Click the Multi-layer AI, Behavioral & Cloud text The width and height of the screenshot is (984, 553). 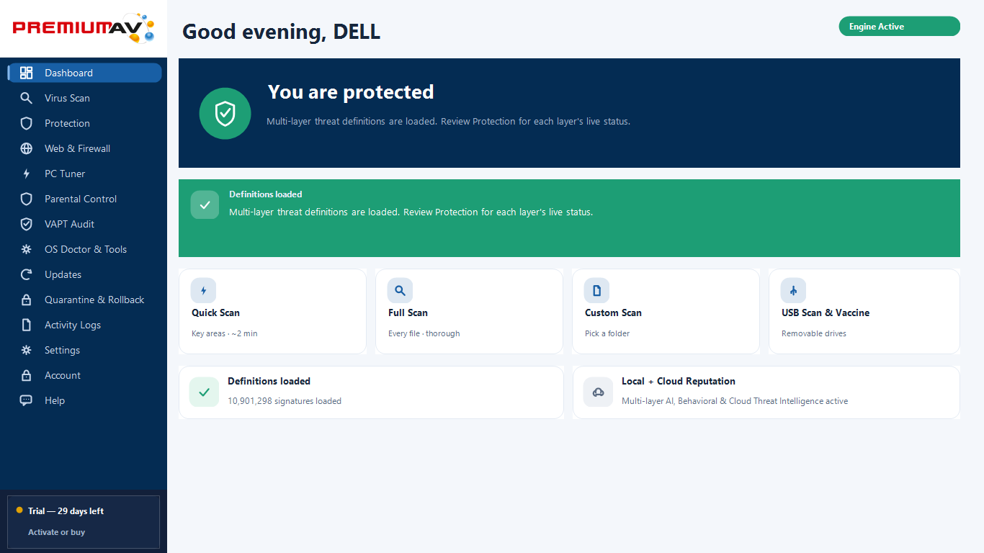tap(735, 401)
